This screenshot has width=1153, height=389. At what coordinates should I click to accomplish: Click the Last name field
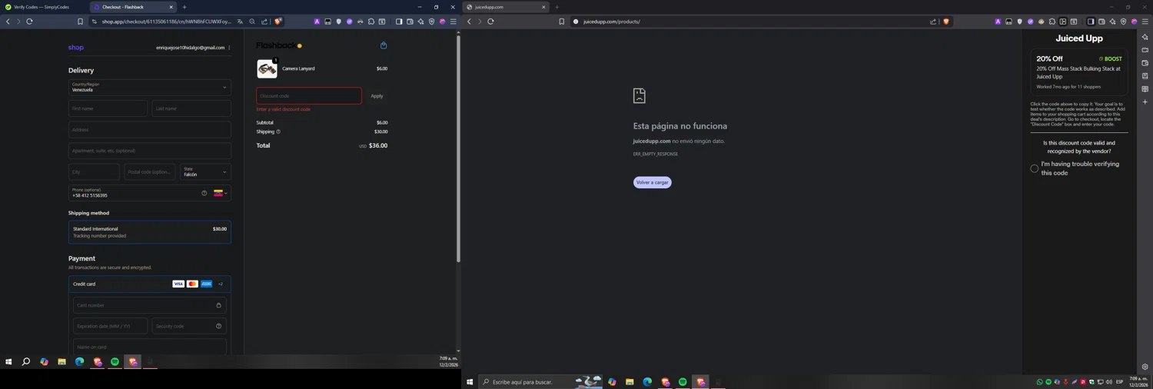click(x=191, y=108)
